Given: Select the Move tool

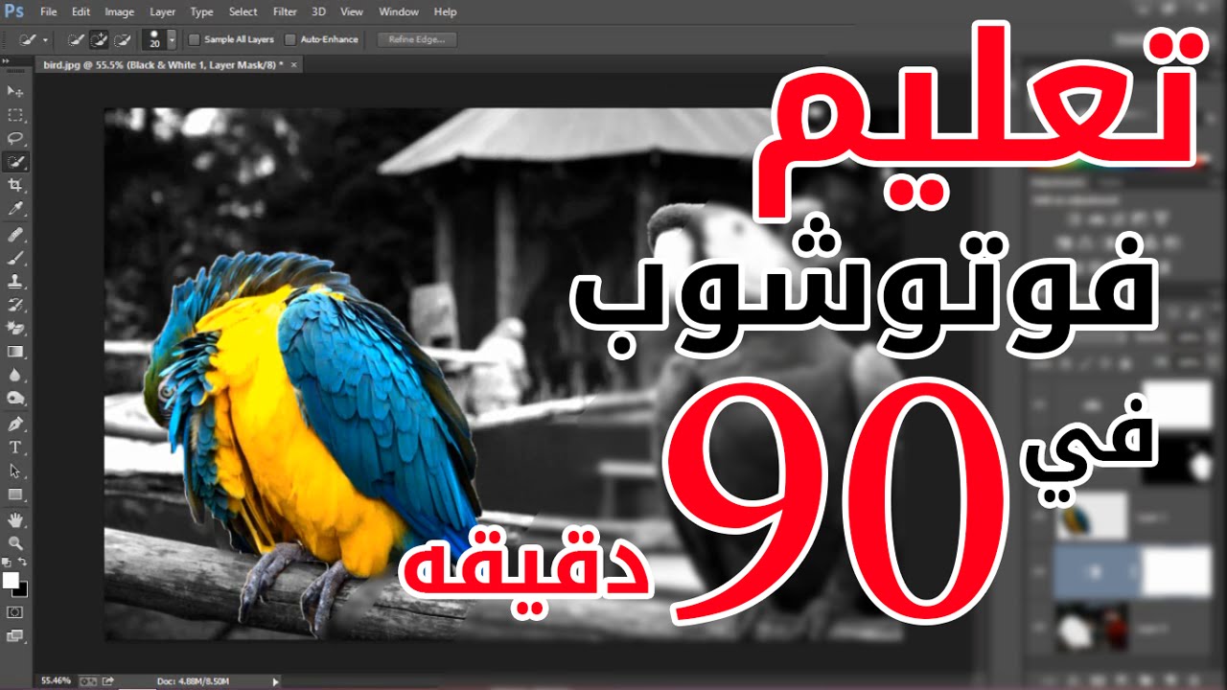Looking at the screenshot, I should [x=15, y=91].
